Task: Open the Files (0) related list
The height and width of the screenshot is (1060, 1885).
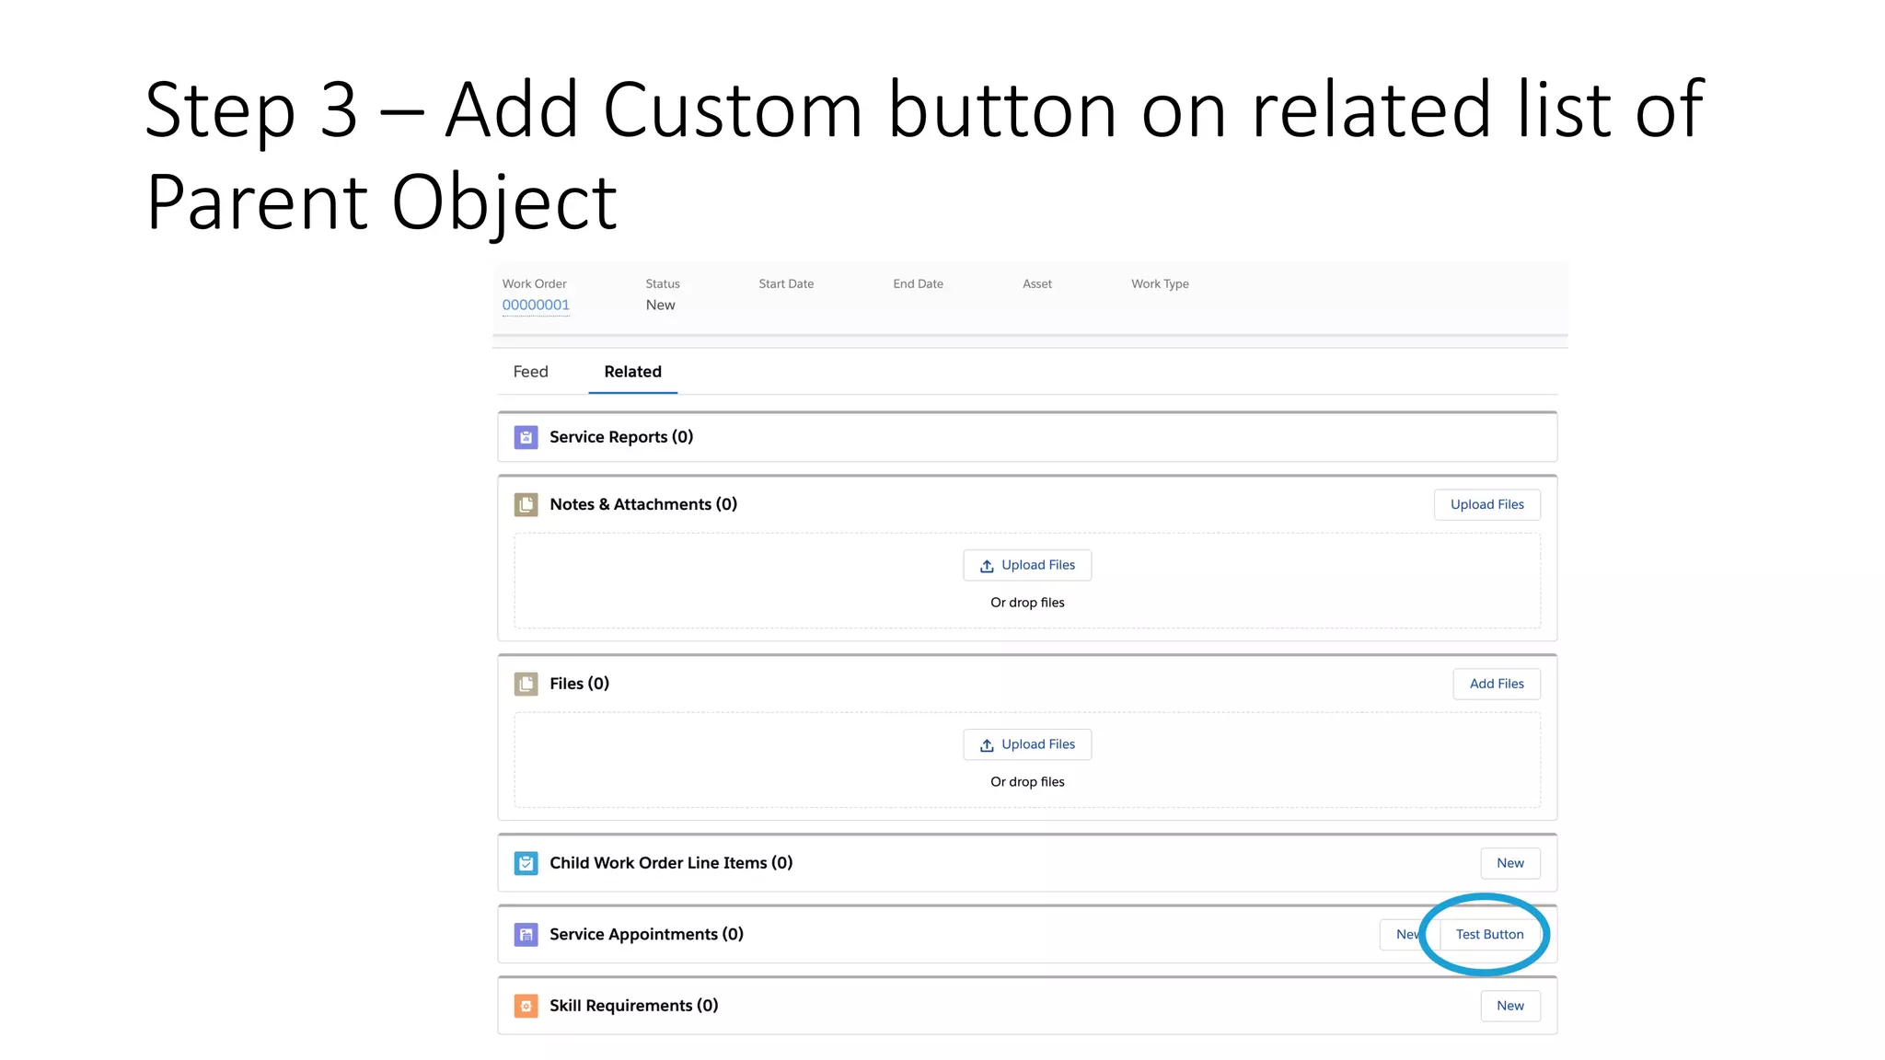Action: click(579, 684)
